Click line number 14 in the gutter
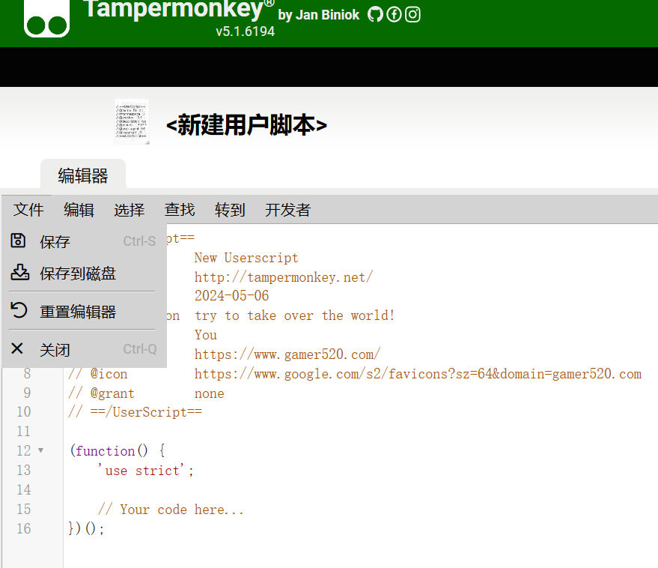 [x=24, y=489]
